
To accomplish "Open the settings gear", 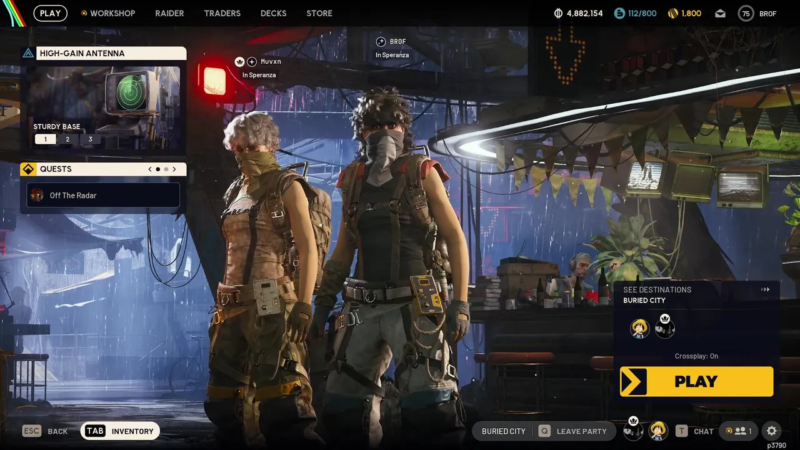I will pyautogui.click(x=771, y=431).
